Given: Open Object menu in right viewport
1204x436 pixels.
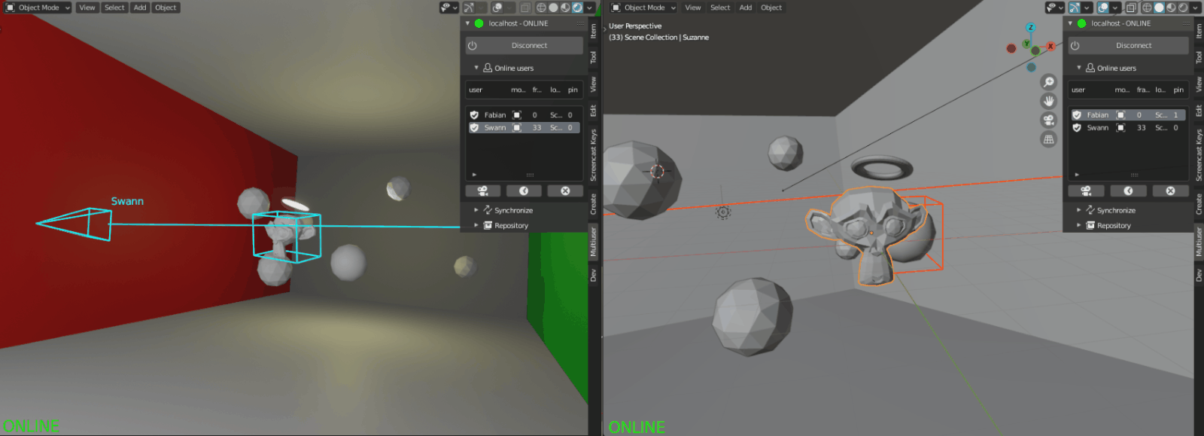Looking at the screenshot, I should (771, 8).
